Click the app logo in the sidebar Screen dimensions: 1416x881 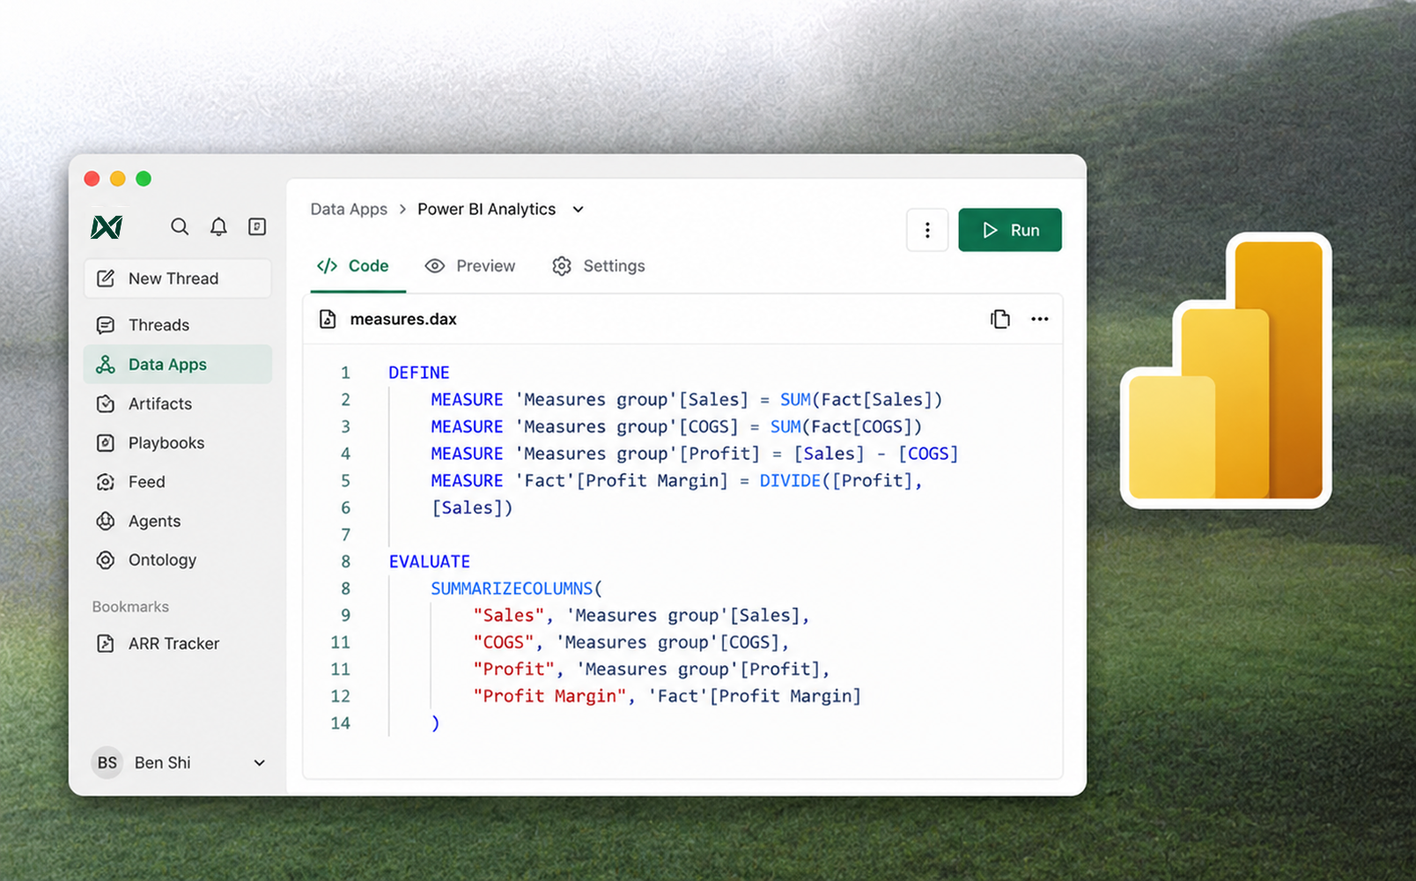[x=107, y=227]
